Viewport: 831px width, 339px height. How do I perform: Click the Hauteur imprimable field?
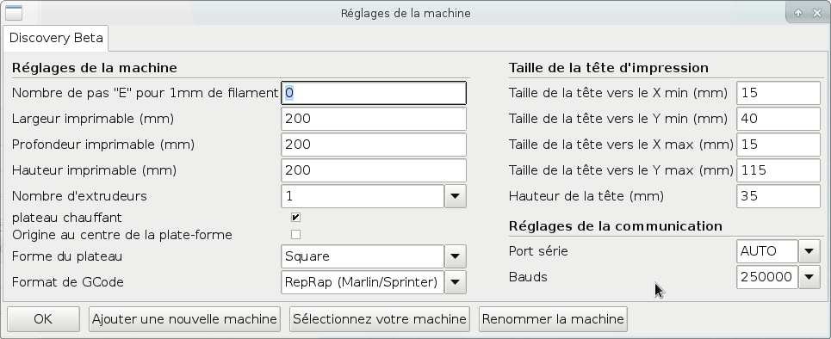tap(374, 170)
